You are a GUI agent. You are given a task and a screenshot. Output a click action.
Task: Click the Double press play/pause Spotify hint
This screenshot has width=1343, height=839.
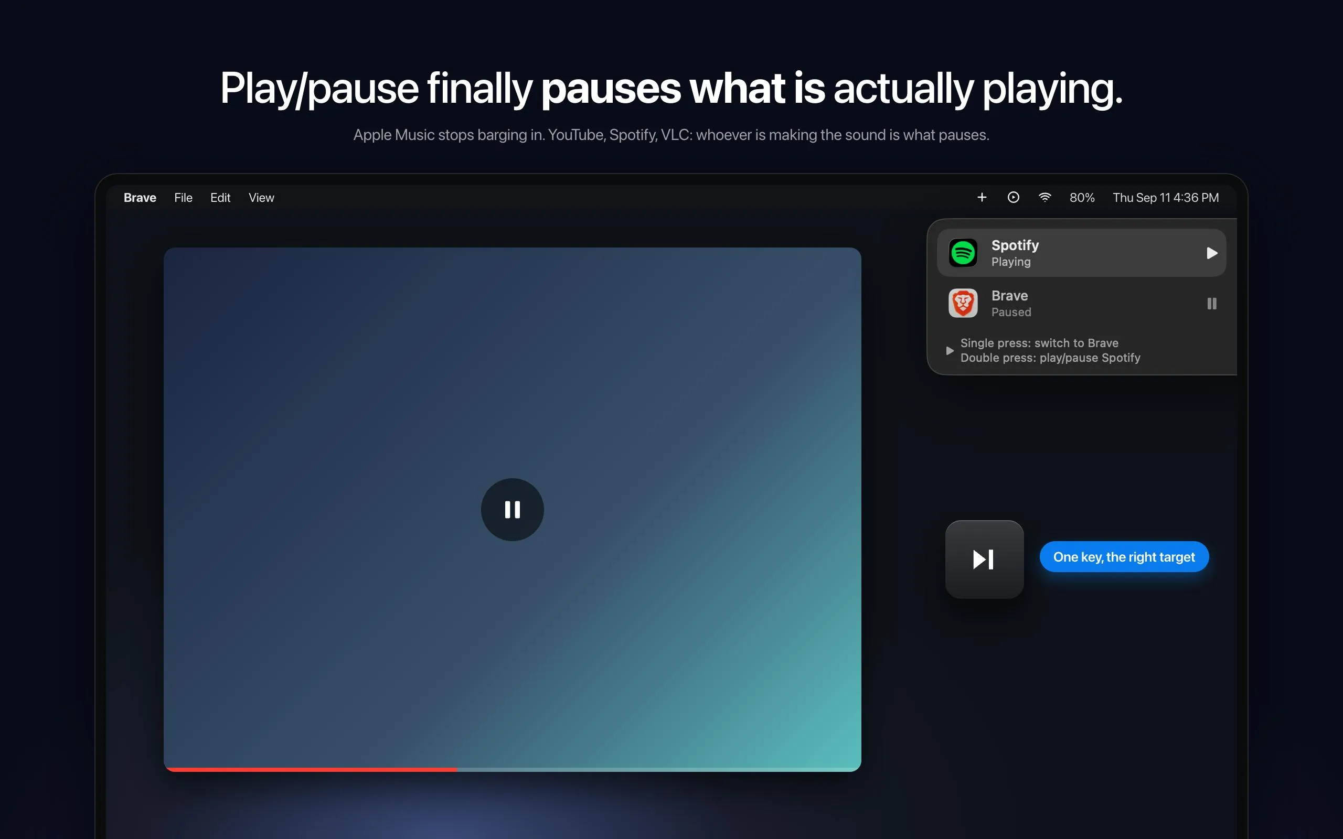pos(1050,358)
